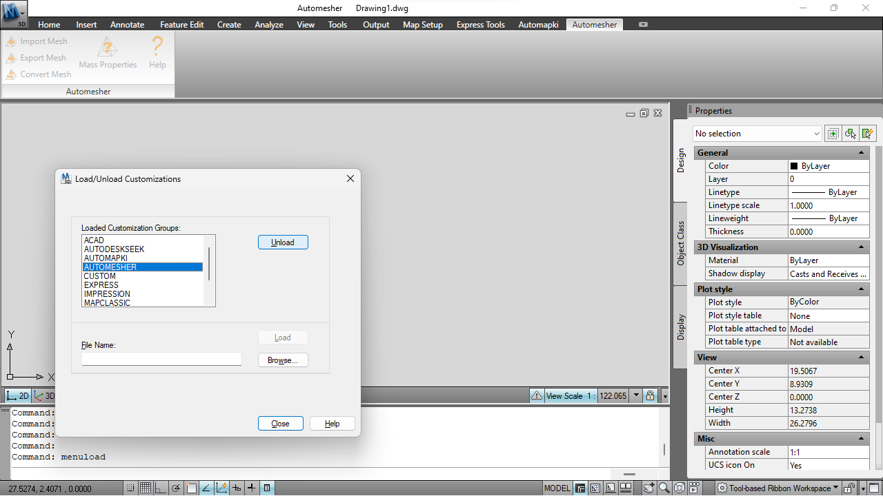Toggle Ortho Mode in status bar
Viewport: 883px width, 496px height.
(161, 488)
